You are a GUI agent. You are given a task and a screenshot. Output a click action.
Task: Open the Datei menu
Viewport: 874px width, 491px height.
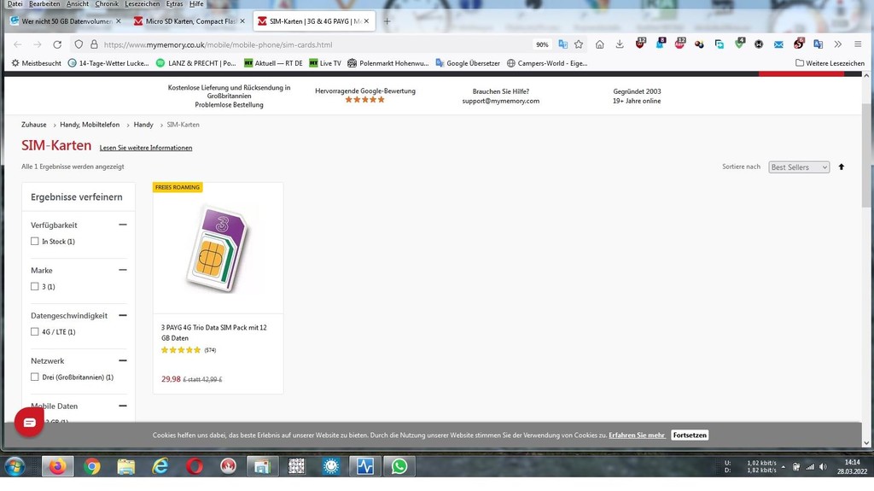(x=15, y=4)
